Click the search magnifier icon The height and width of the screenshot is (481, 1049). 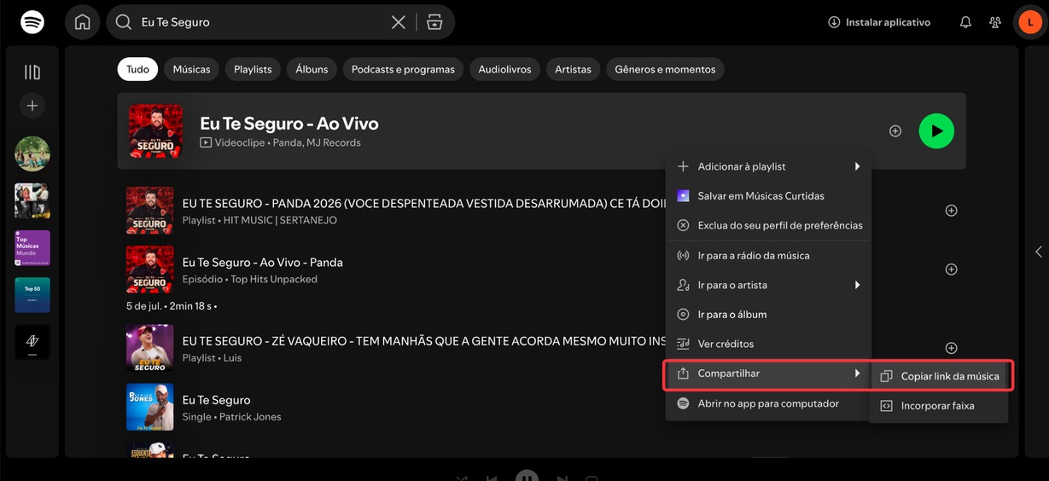pos(124,22)
